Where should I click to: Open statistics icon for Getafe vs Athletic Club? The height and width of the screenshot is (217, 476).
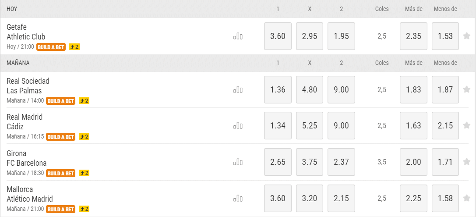pos(238,36)
